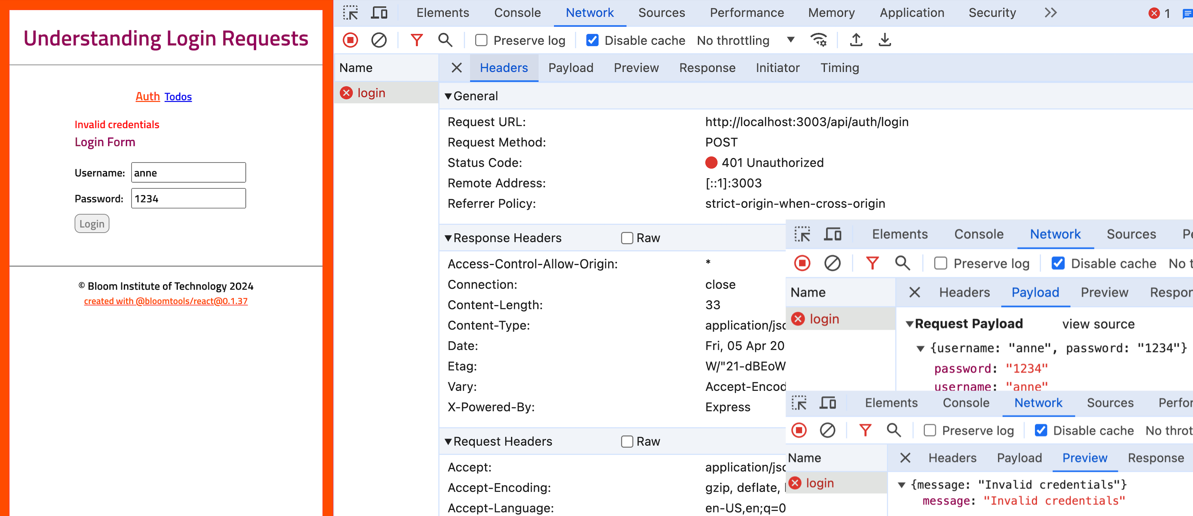Enable the main Preserve log checkbox
1193x516 pixels.
click(481, 40)
